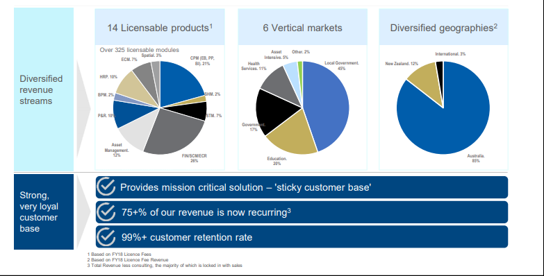The image size is (544, 276).
Task: Click the black STM 7% pie slice
Action: (192, 110)
